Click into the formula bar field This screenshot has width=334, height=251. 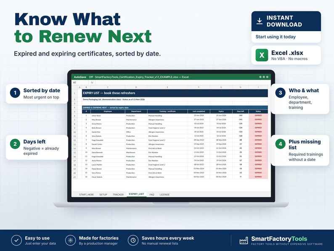pos(183,83)
